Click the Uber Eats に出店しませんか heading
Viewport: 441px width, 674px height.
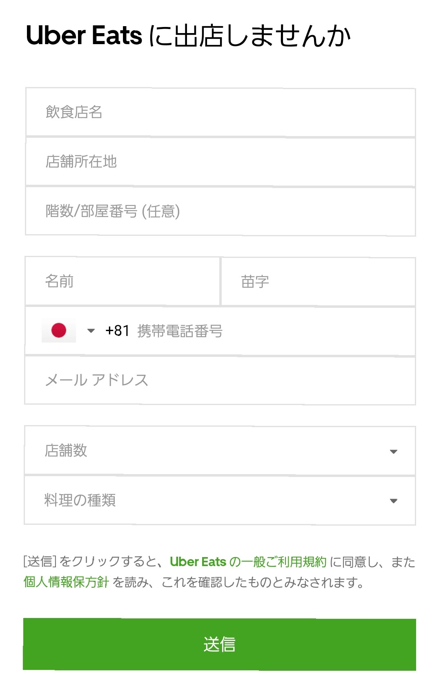(188, 36)
